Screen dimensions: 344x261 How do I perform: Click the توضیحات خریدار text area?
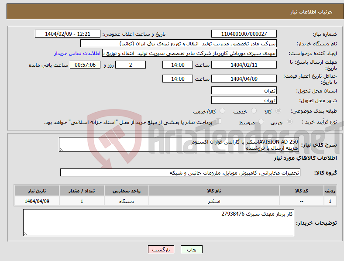[158, 223]
